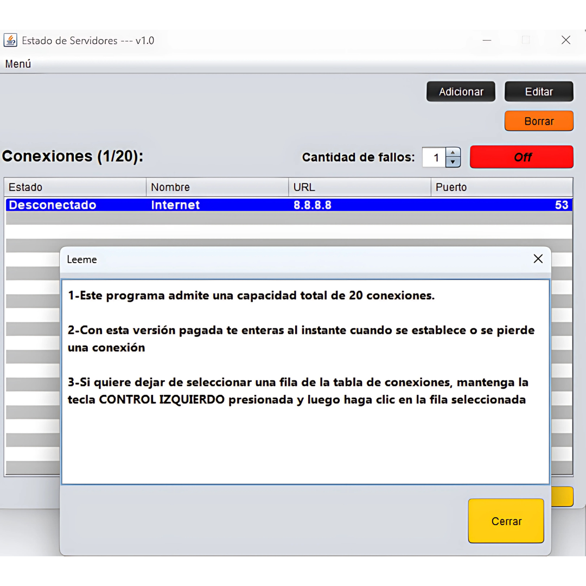Decrease Cantidad de fallos with down arrow

coord(453,162)
